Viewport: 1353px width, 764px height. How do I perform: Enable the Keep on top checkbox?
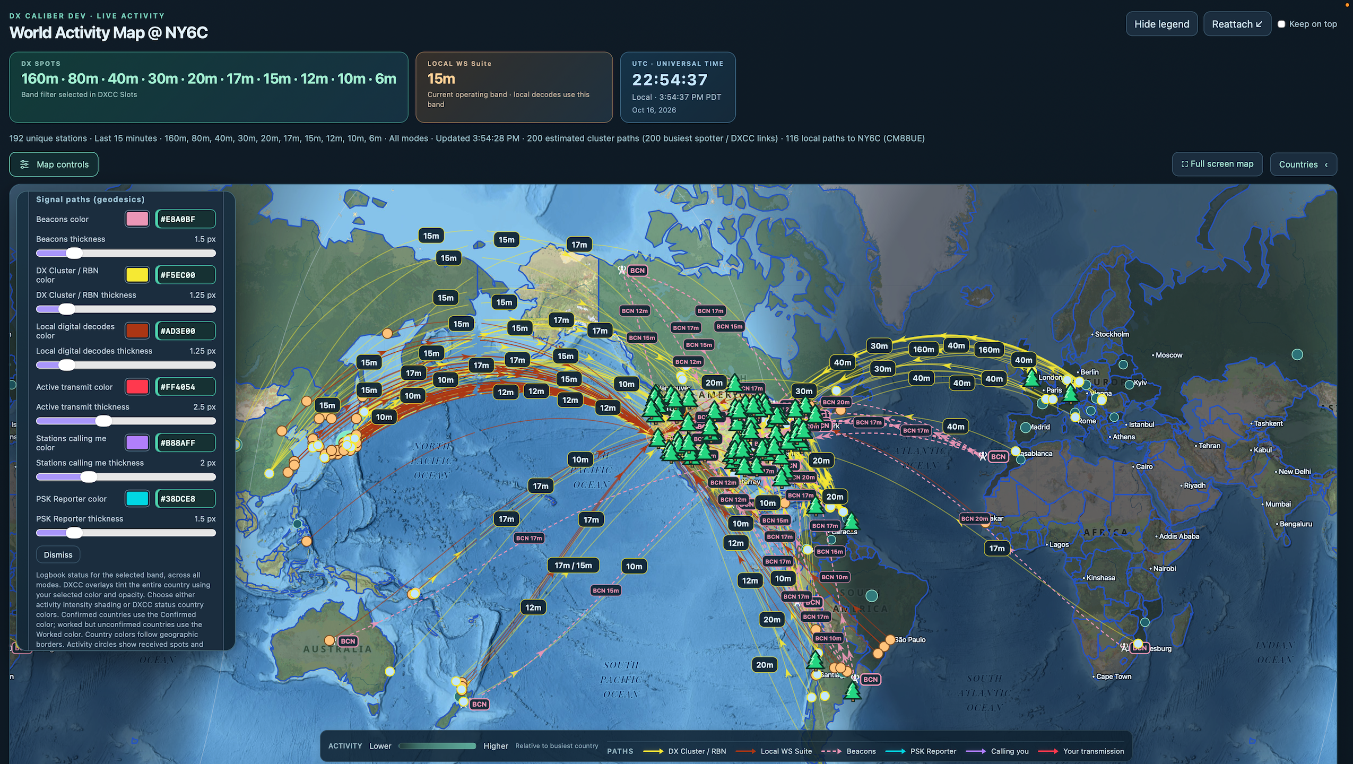point(1281,24)
